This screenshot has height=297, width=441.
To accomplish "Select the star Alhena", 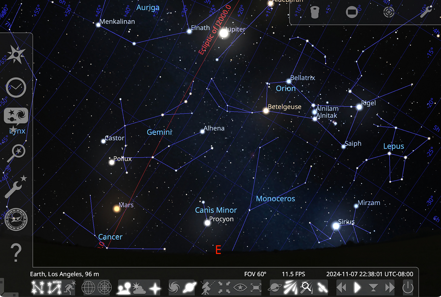I will click(202, 132).
